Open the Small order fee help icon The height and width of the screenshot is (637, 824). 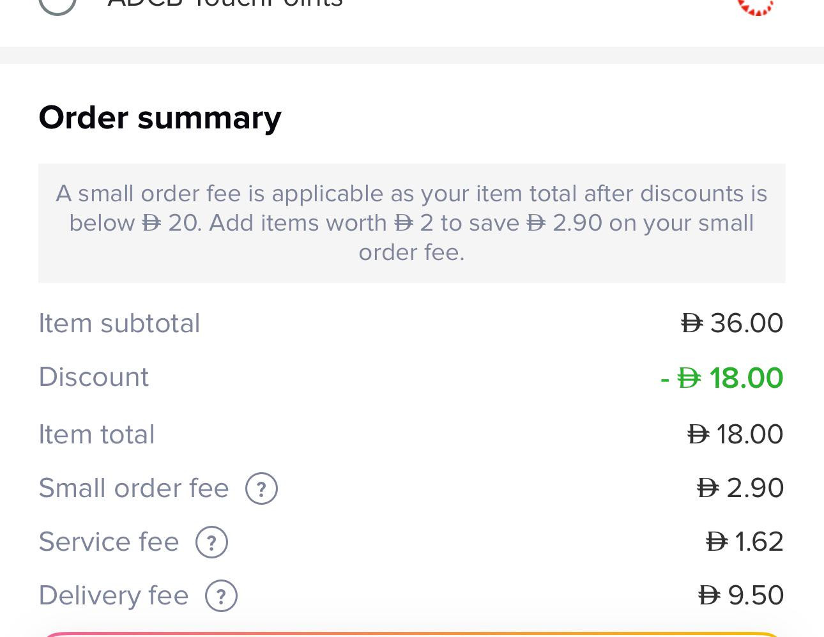tap(261, 489)
